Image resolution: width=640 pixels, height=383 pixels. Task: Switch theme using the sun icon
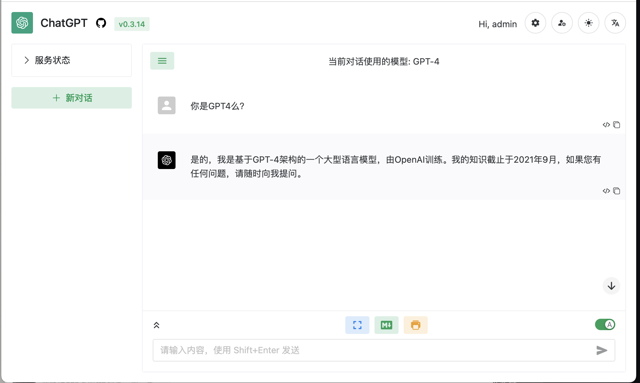[x=588, y=23]
